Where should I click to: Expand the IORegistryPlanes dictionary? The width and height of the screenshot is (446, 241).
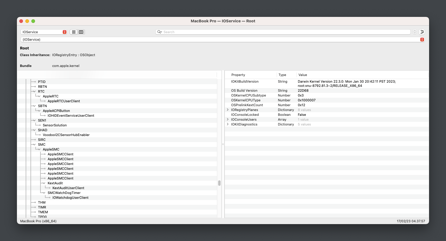pyautogui.click(x=228, y=110)
